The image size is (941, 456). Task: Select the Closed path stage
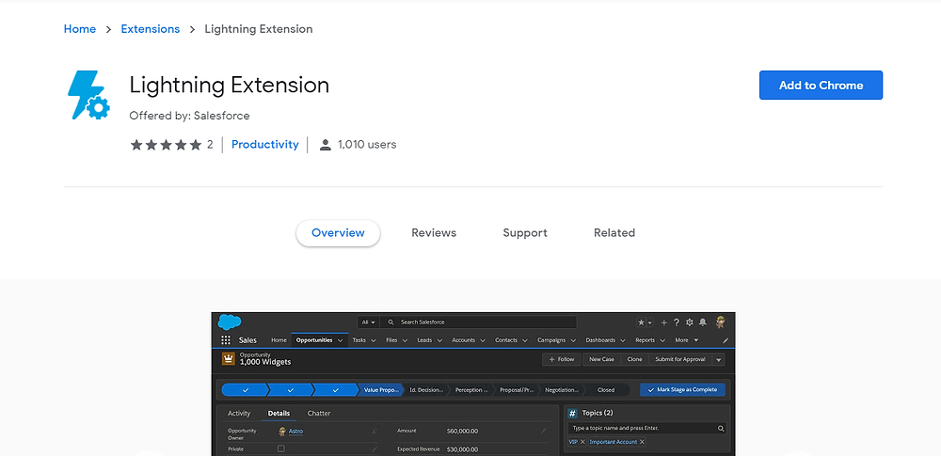(x=606, y=389)
